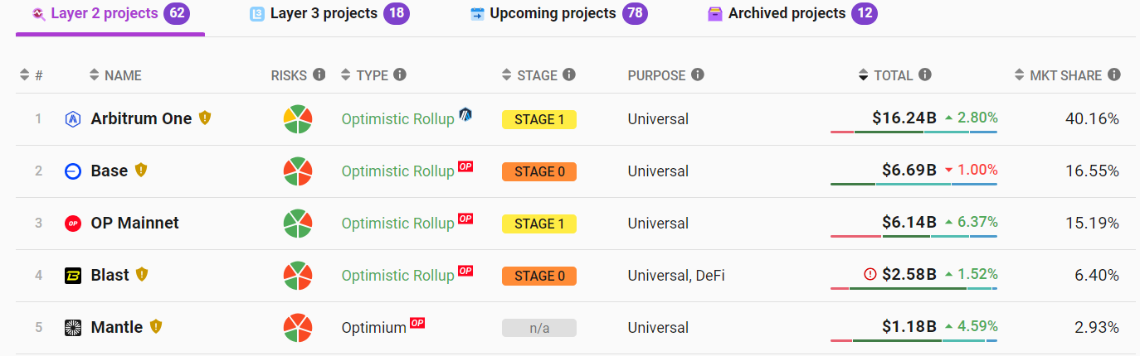The height and width of the screenshot is (356, 1140).
Task: Click the red warning icon by Blast total
Action: [870, 274]
